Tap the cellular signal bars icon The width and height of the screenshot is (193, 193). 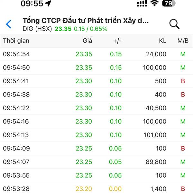(x=142, y=3)
